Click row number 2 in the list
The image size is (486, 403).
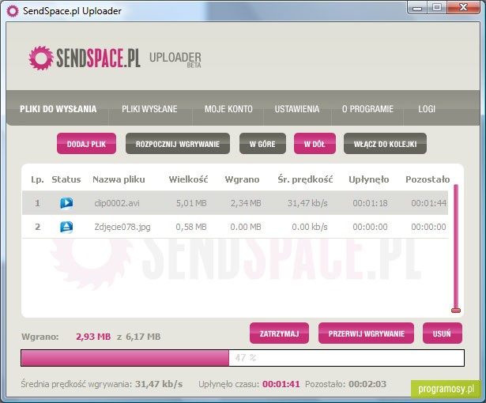(37, 227)
